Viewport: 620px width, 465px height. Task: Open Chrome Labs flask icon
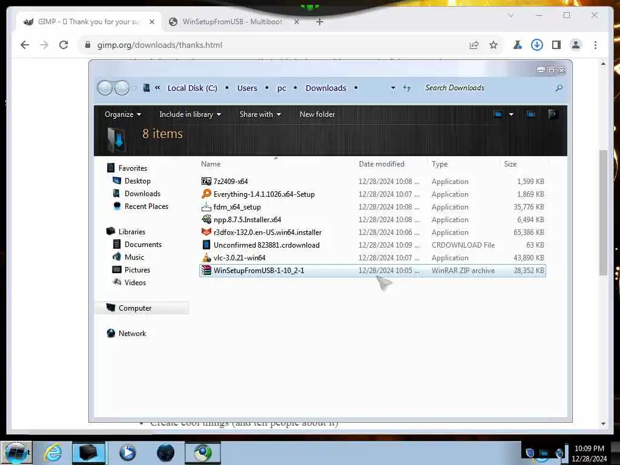[x=517, y=45]
